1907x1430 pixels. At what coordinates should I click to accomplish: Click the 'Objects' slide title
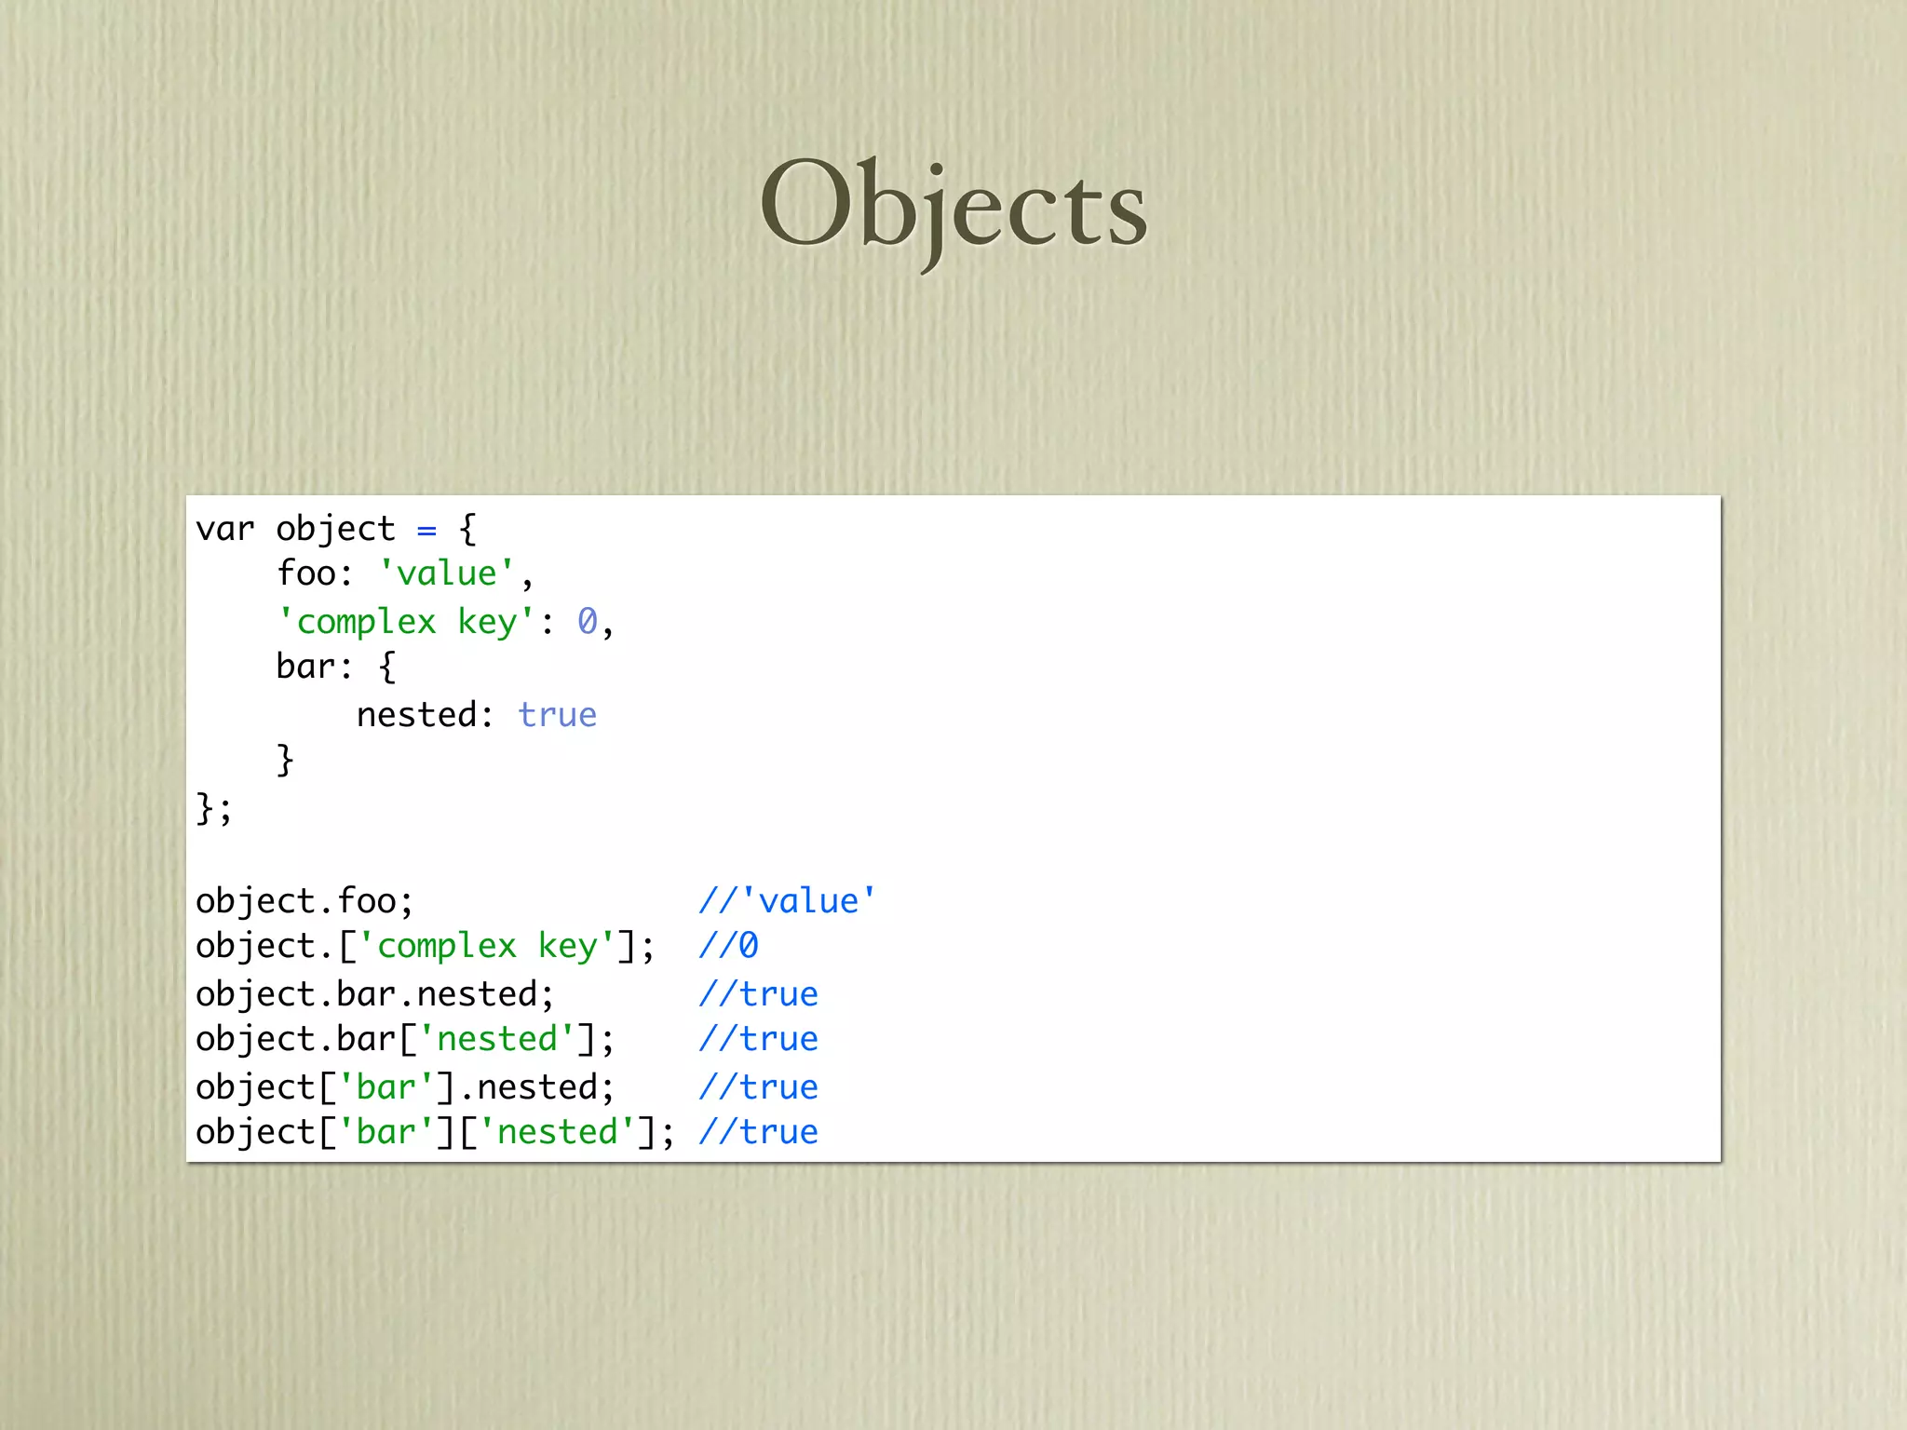953,207
